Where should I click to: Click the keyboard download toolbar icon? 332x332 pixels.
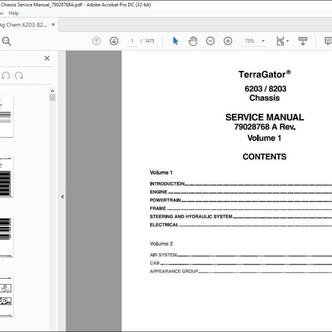pos(303,41)
